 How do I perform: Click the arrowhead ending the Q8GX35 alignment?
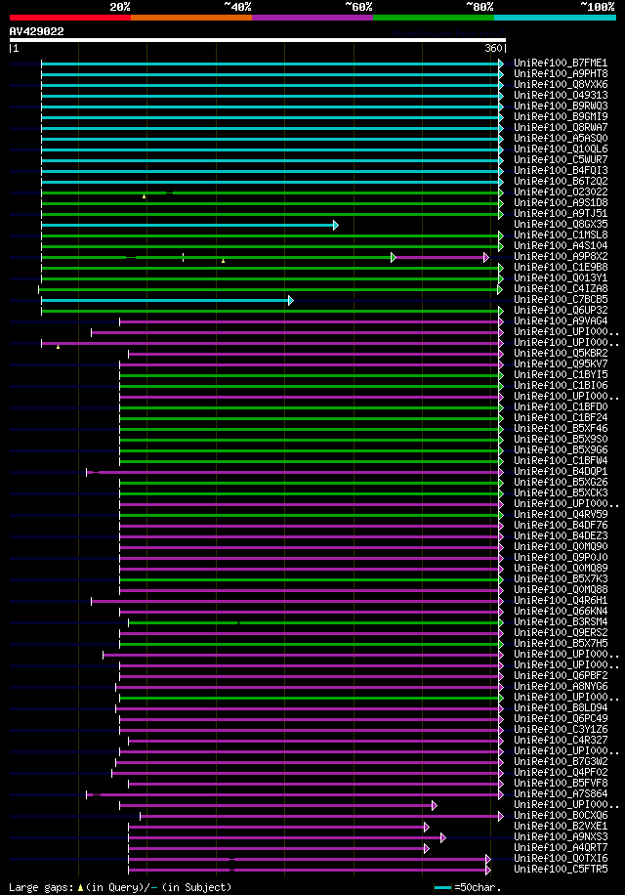(336, 225)
